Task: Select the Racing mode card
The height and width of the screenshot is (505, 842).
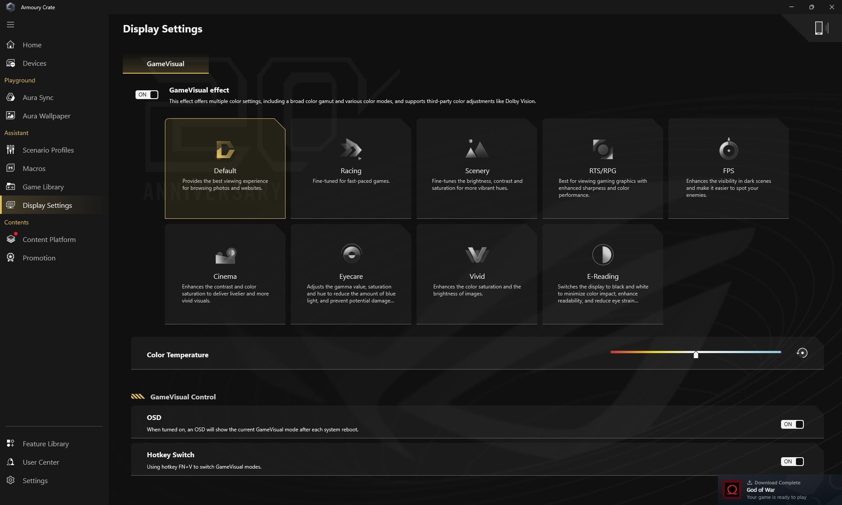Action: (x=351, y=168)
